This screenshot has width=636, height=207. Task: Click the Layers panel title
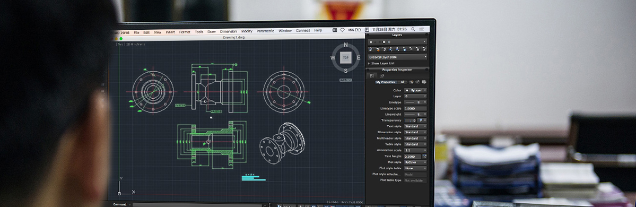pyautogui.click(x=397, y=36)
